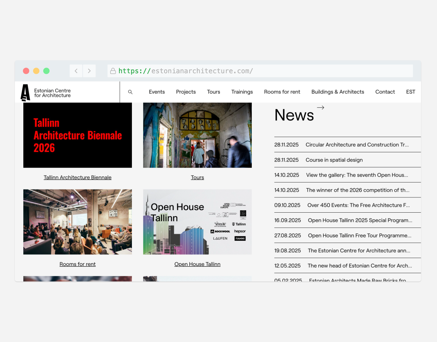Open Rooms for rent link below photo
437x342 pixels.
77,264
